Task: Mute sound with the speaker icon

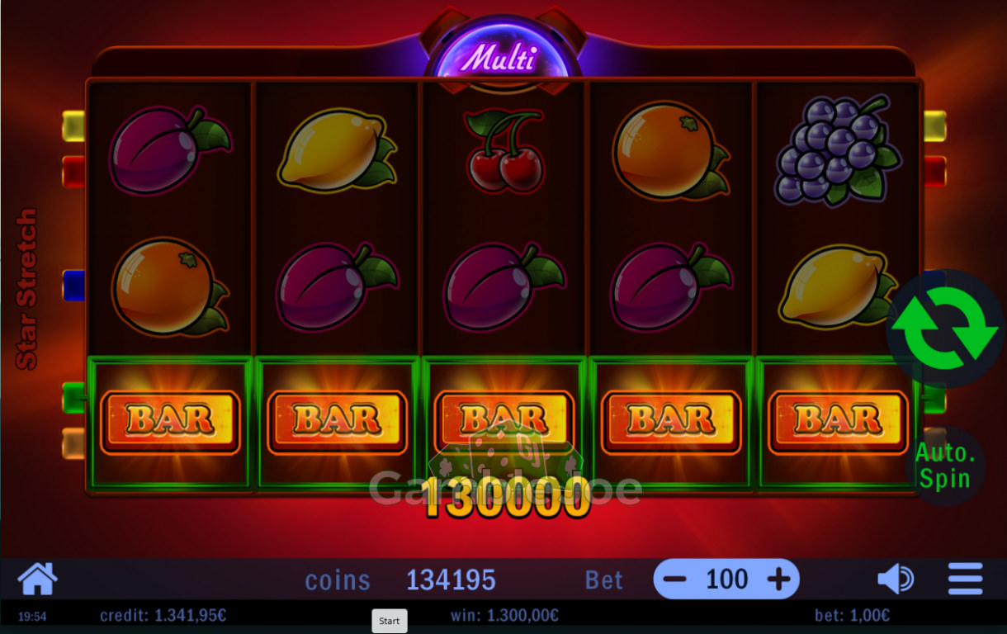Action: point(895,579)
